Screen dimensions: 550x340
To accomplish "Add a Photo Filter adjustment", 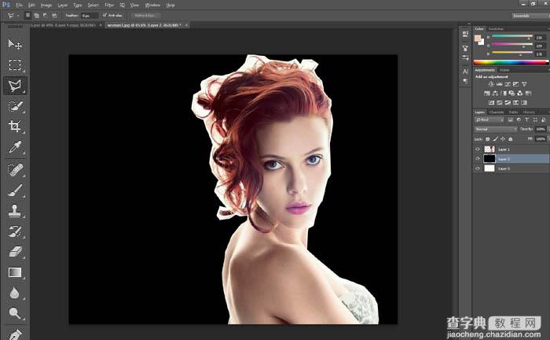I will pos(511,94).
